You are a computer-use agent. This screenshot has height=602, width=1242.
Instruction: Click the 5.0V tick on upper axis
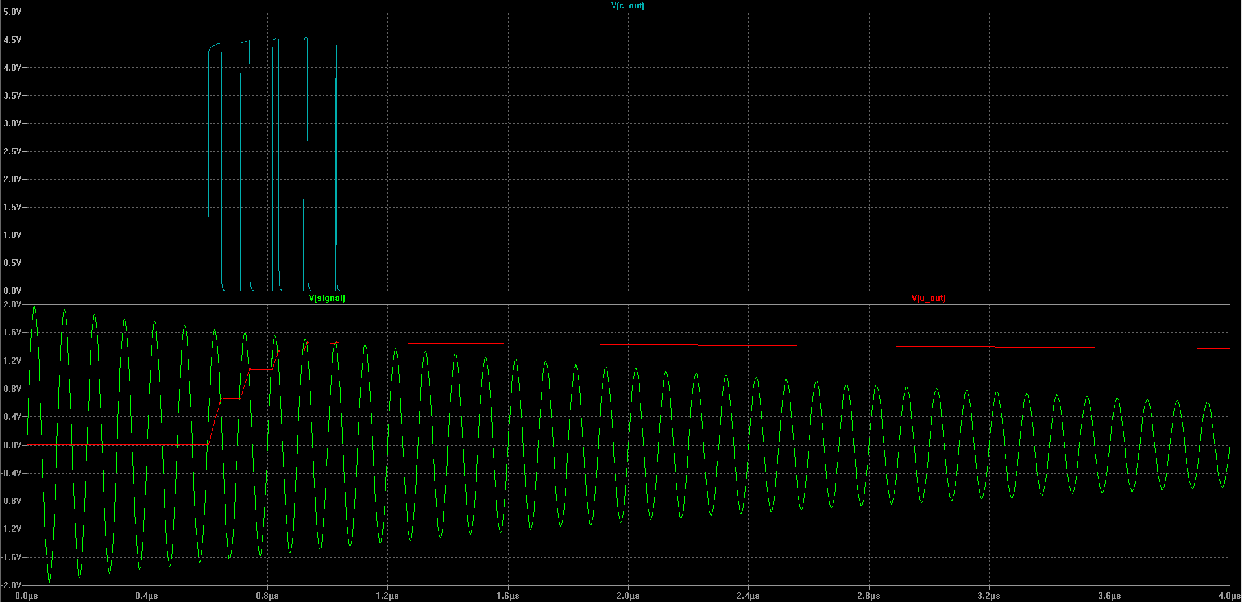[x=12, y=12]
